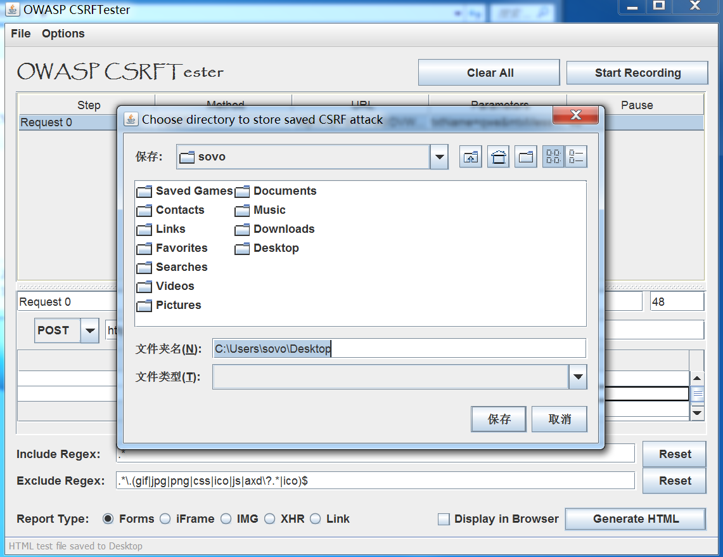Click the Include Regex text field
The height and width of the screenshot is (557, 723).
(375, 454)
